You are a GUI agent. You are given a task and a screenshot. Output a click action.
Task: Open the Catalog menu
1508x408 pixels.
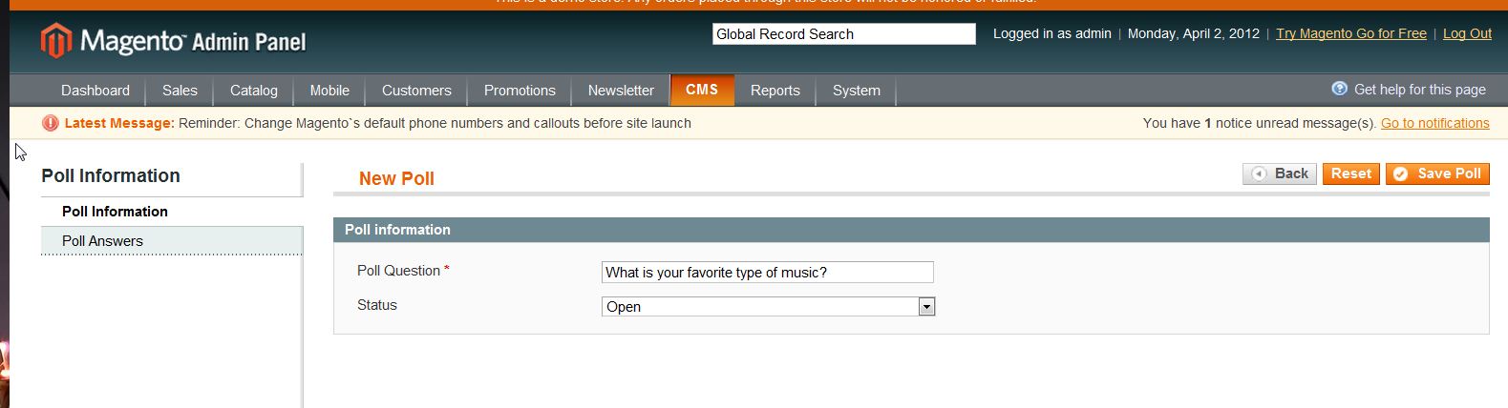254,91
